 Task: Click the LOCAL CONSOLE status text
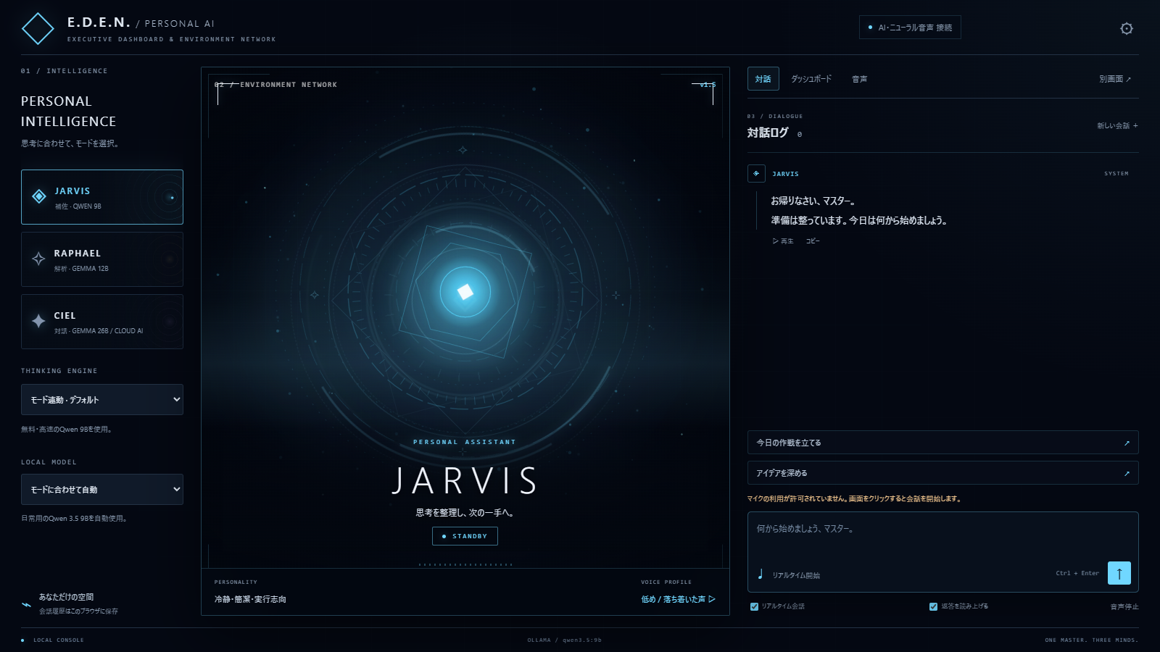pyautogui.click(x=59, y=640)
